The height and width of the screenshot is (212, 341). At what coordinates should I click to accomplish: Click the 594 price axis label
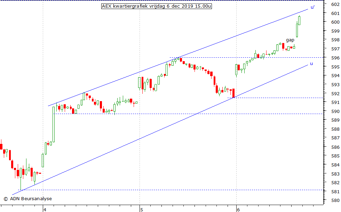335,76
